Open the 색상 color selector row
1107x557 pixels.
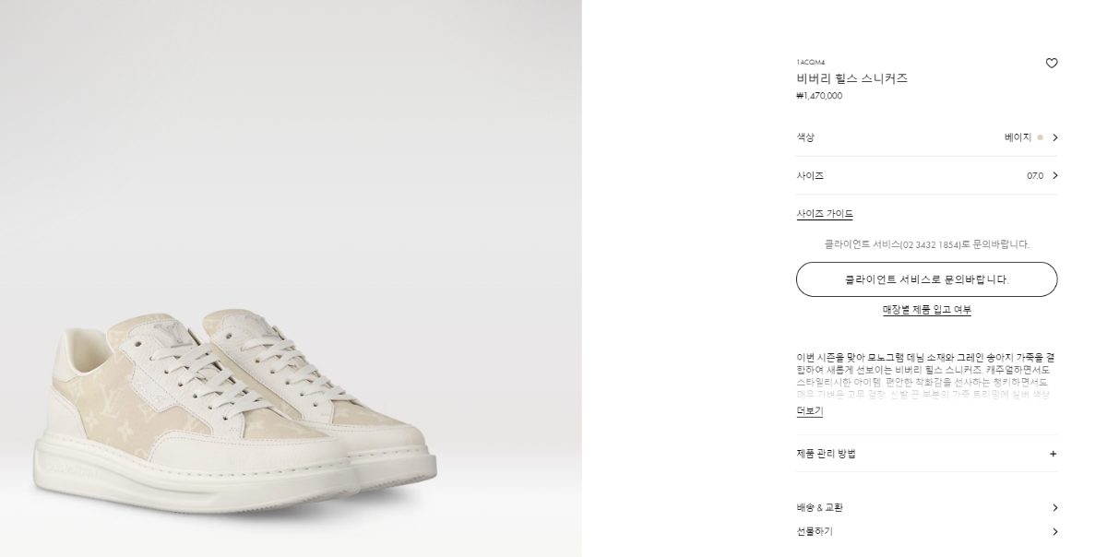(927, 137)
